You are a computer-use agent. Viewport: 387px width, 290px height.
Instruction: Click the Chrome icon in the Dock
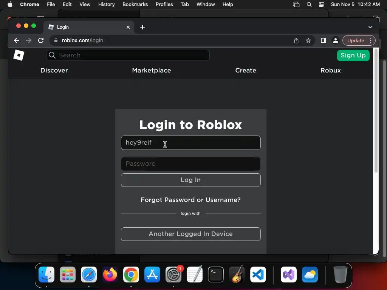131,275
